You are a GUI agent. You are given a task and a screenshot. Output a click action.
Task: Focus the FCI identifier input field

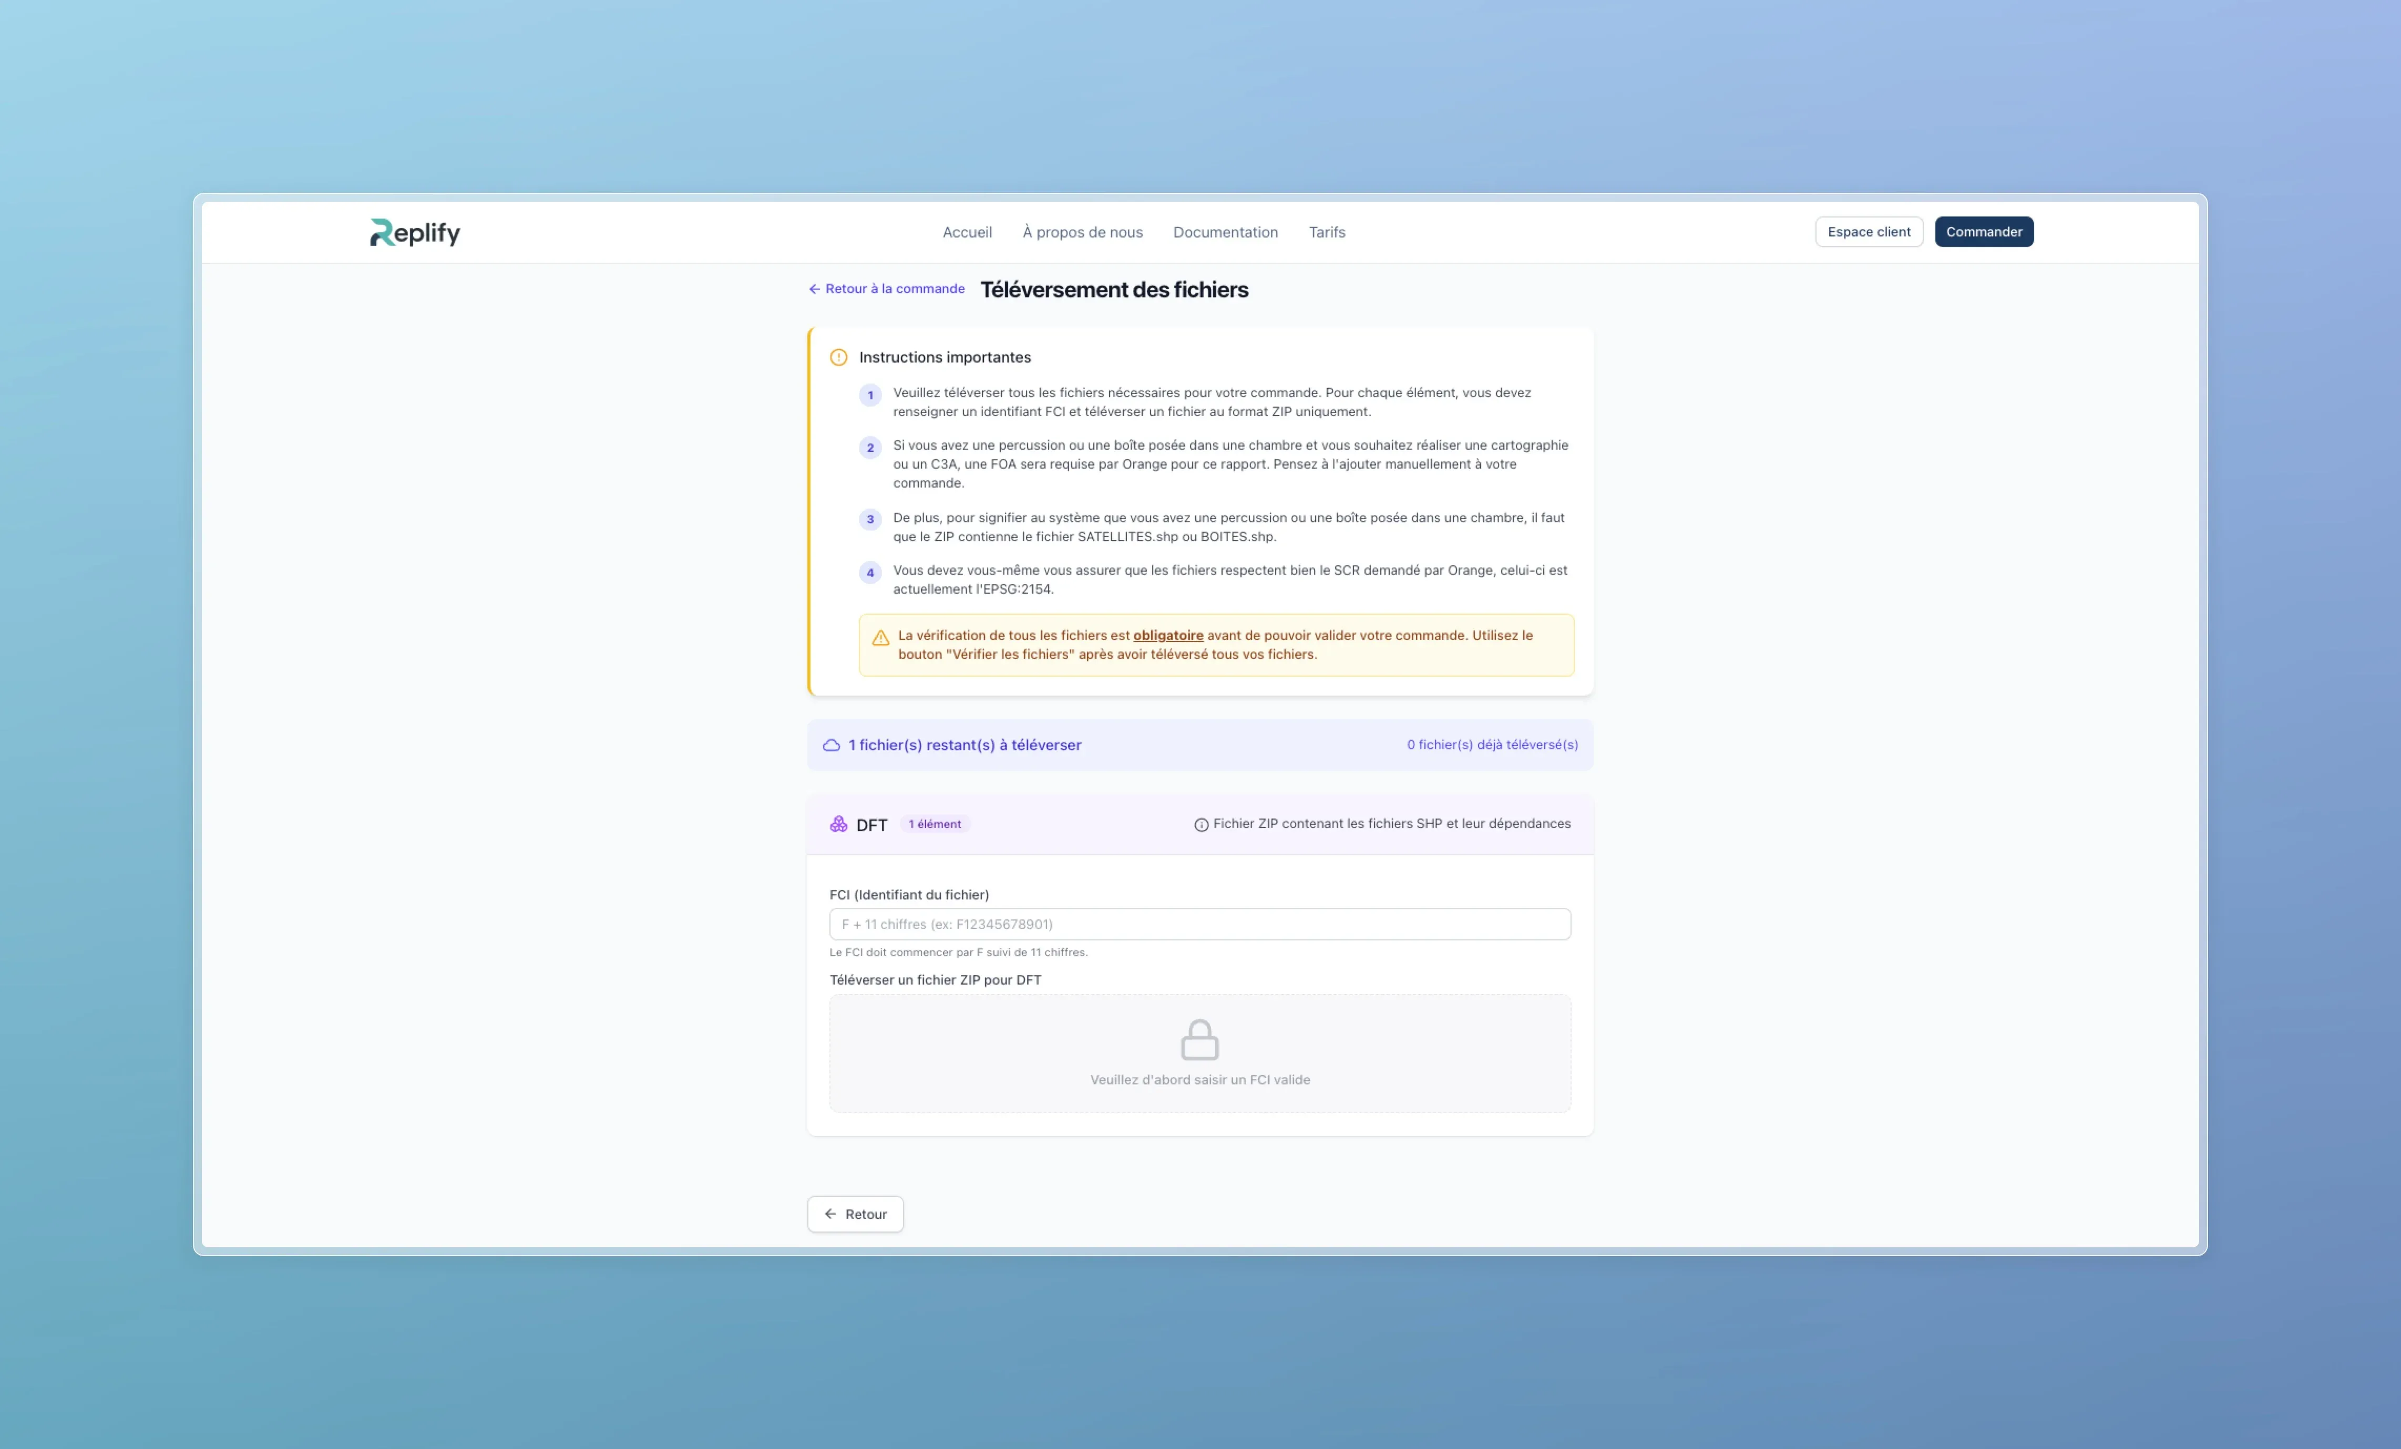[x=1198, y=924]
